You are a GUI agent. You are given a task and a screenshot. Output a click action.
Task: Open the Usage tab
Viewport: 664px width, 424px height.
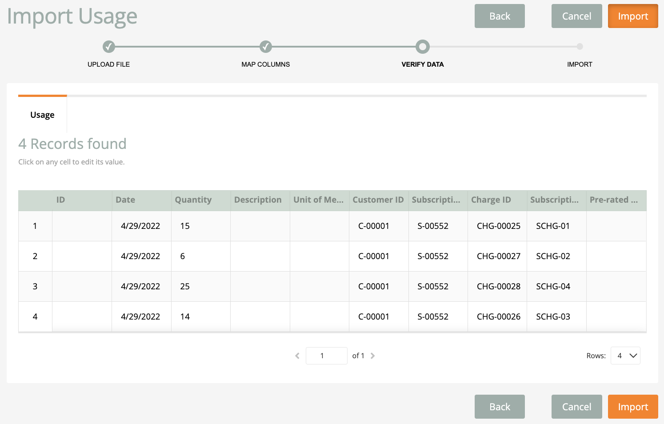tap(42, 115)
